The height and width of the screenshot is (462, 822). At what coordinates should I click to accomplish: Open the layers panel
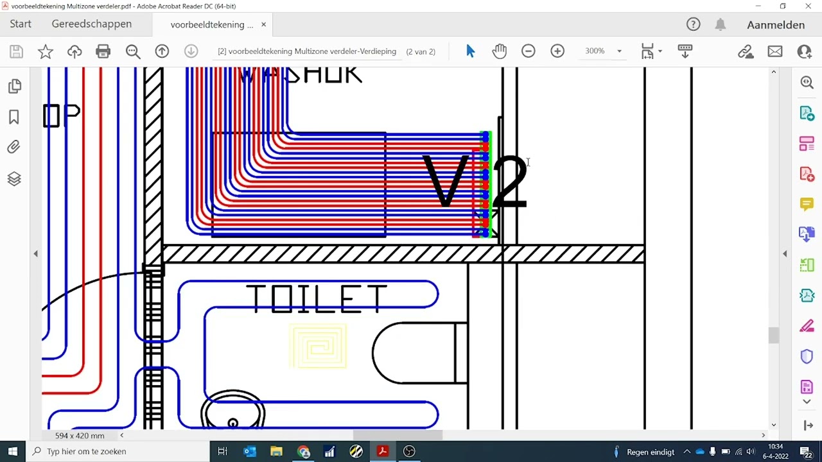click(x=14, y=178)
